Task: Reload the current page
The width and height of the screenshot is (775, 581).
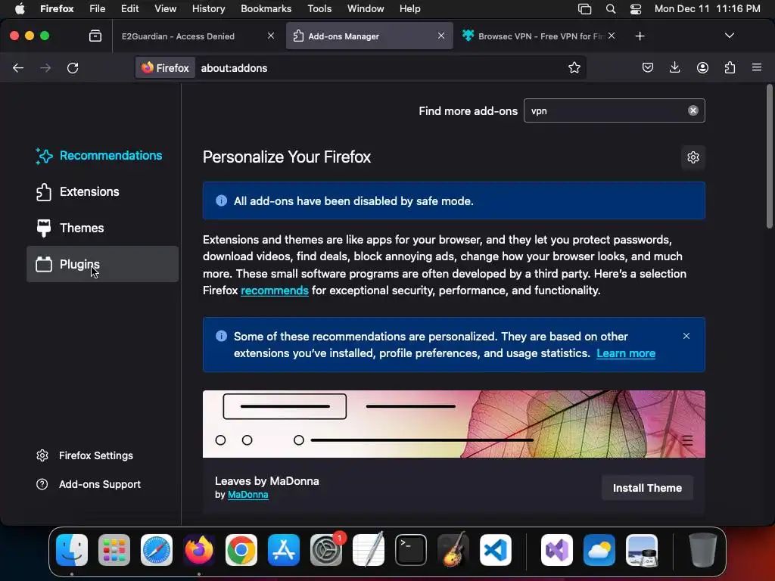Action: pyautogui.click(x=73, y=68)
